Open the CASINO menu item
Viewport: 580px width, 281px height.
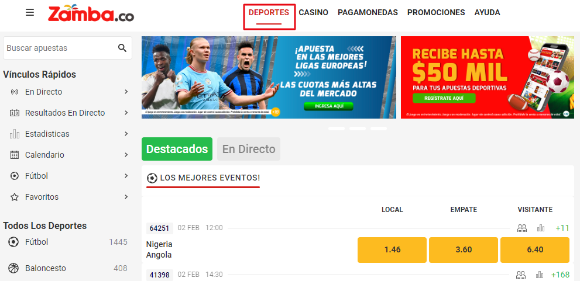pos(313,12)
